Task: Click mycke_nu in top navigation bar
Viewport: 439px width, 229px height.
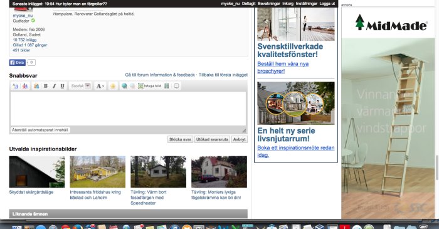Action: (230, 4)
